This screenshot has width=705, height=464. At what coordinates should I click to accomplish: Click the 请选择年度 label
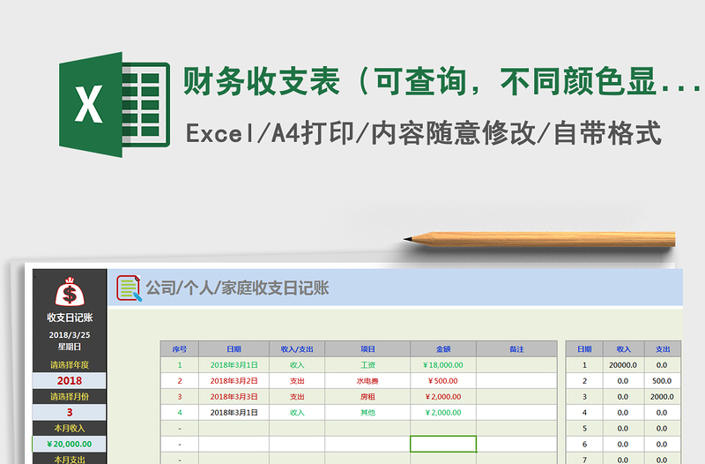70,365
